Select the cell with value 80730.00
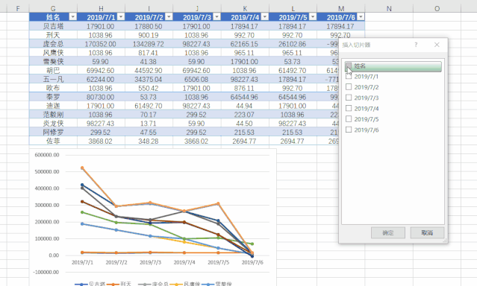 click(x=101, y=97)
